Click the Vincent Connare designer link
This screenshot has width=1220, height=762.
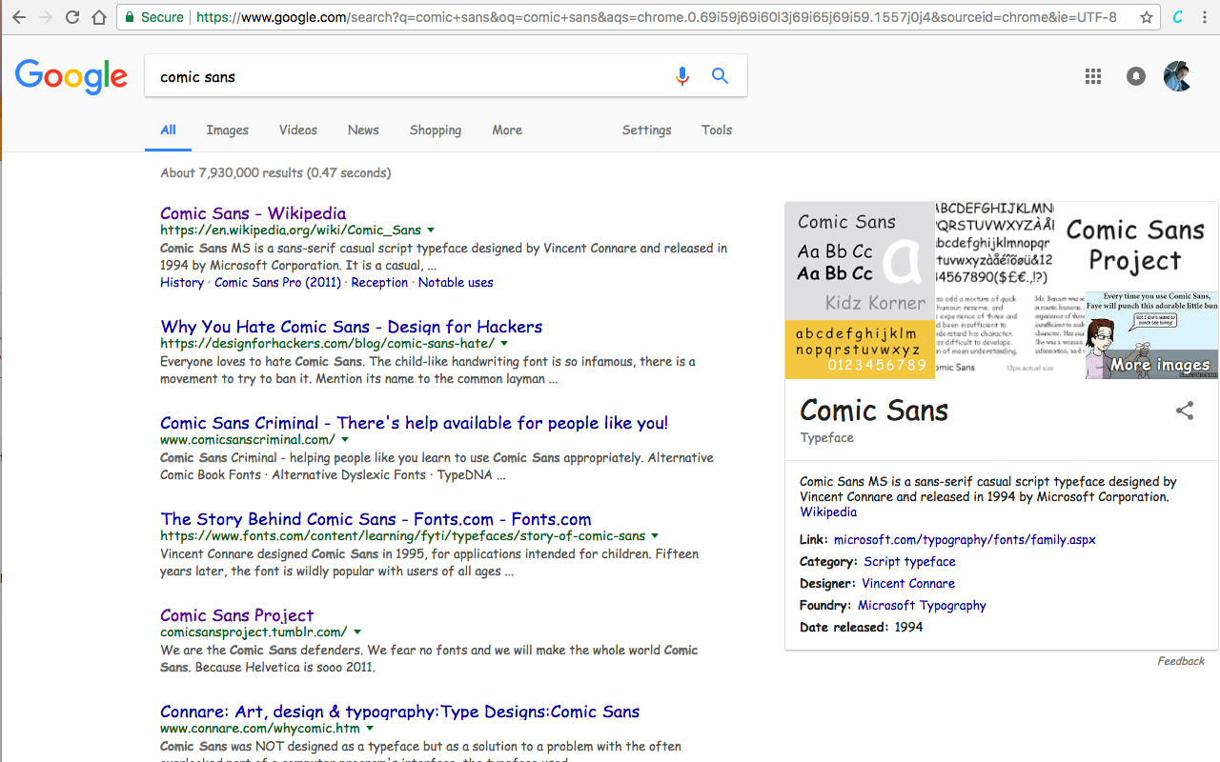click(x=908, y=584)
